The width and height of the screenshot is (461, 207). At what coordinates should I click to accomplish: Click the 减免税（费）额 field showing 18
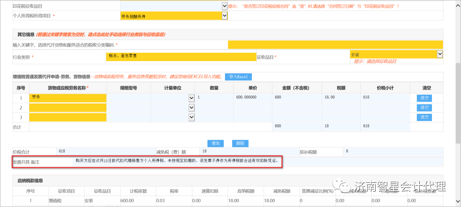coord(249,152)
